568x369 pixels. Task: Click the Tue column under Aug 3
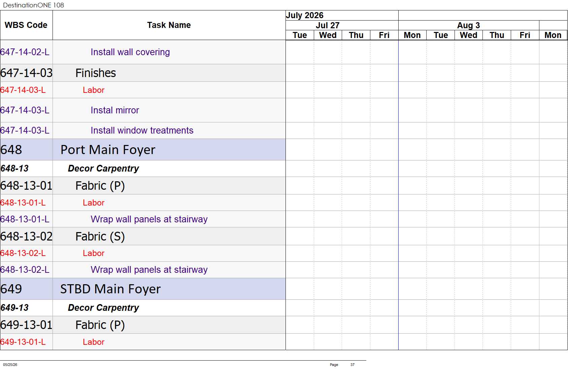tap(441, 35)
